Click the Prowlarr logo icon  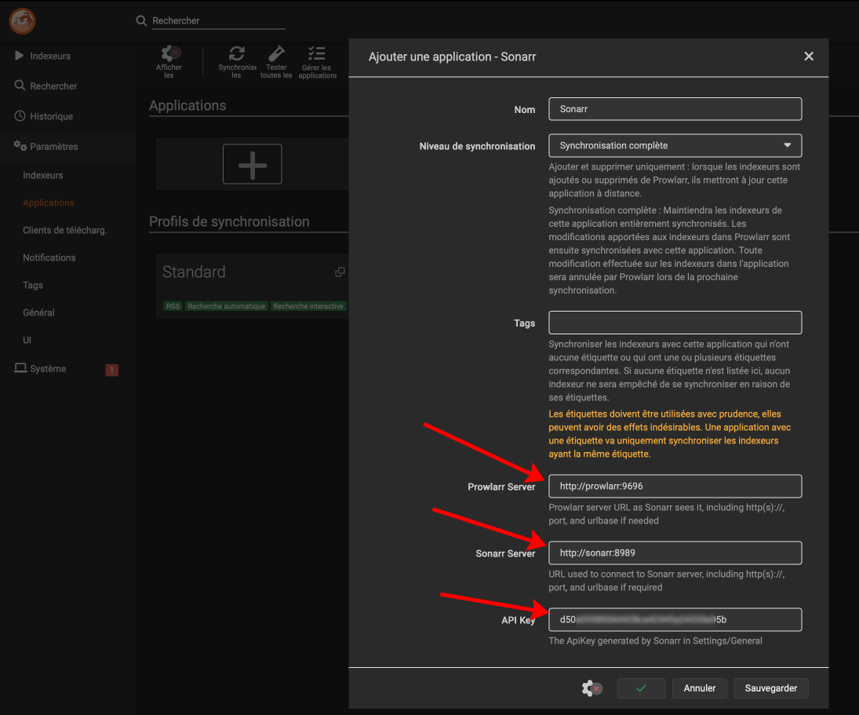tap(21, 21)
